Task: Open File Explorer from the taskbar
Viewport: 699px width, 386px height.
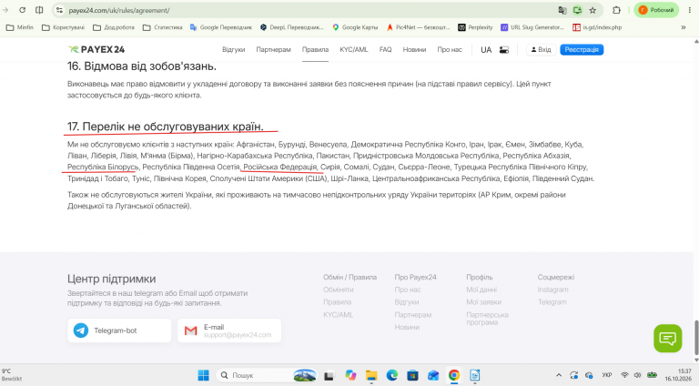Action: (371, 375)
